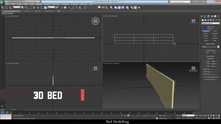Select the Link tool in main toolbar
The width and height of the screenshot is (221, 124).
click(2, 8)
